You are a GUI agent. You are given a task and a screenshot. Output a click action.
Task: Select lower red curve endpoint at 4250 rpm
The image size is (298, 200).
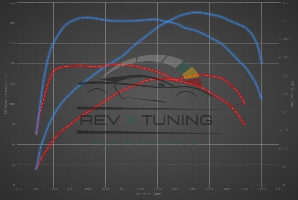244,125
